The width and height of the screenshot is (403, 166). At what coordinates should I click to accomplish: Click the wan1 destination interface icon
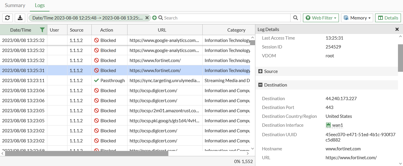[328, 125]
